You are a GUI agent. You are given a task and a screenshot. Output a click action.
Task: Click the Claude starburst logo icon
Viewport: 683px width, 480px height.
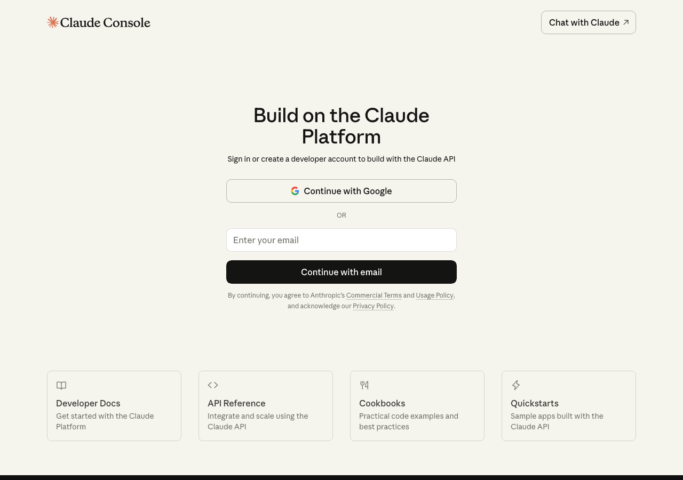click(52, 22)
